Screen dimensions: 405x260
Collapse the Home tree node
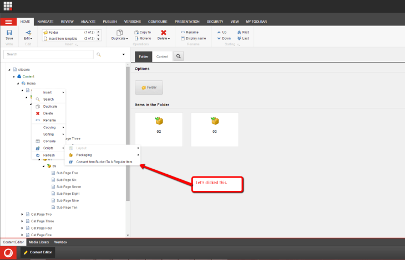tap(18, 84)
